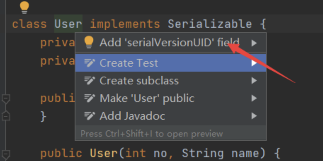
Task: Click the yellow intention bulb above the class line
Action: coord(24,7)
